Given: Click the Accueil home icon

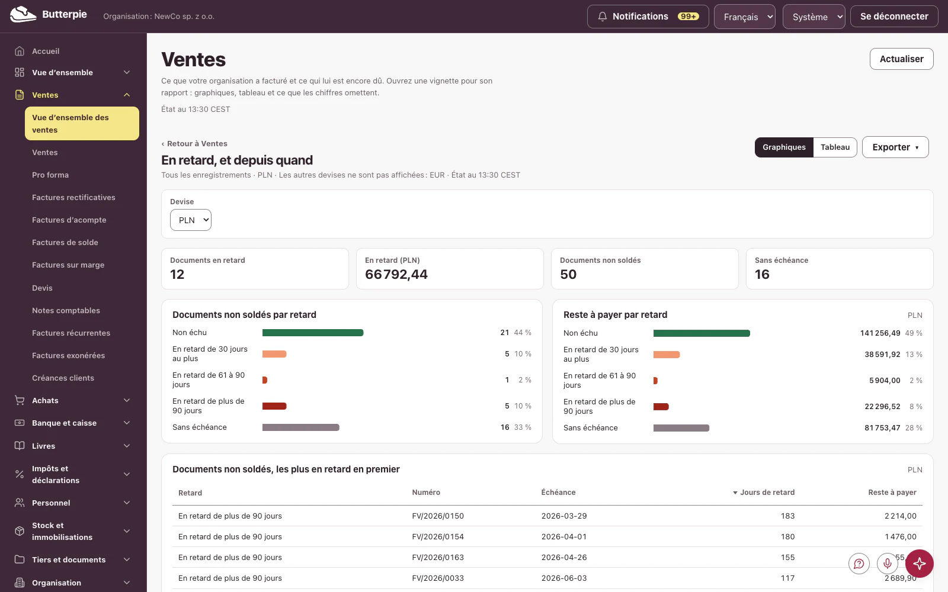Looking at the screenshot, I should (x=20, y=51).
